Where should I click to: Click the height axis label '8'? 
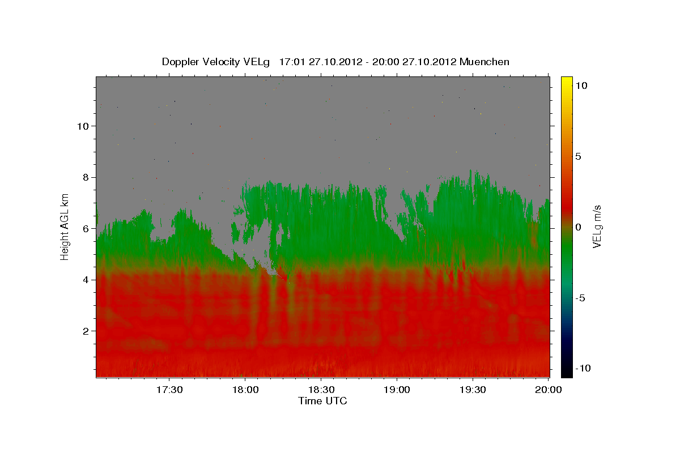click(85, 177)
